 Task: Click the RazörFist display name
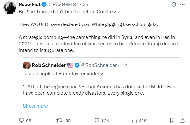tap(30, 5)
